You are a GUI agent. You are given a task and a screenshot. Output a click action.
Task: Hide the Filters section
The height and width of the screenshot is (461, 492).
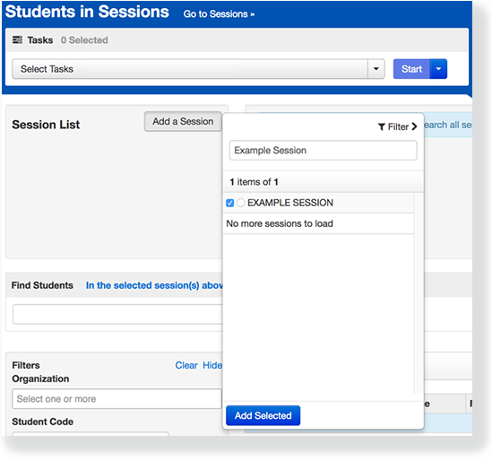click(212, 365)
